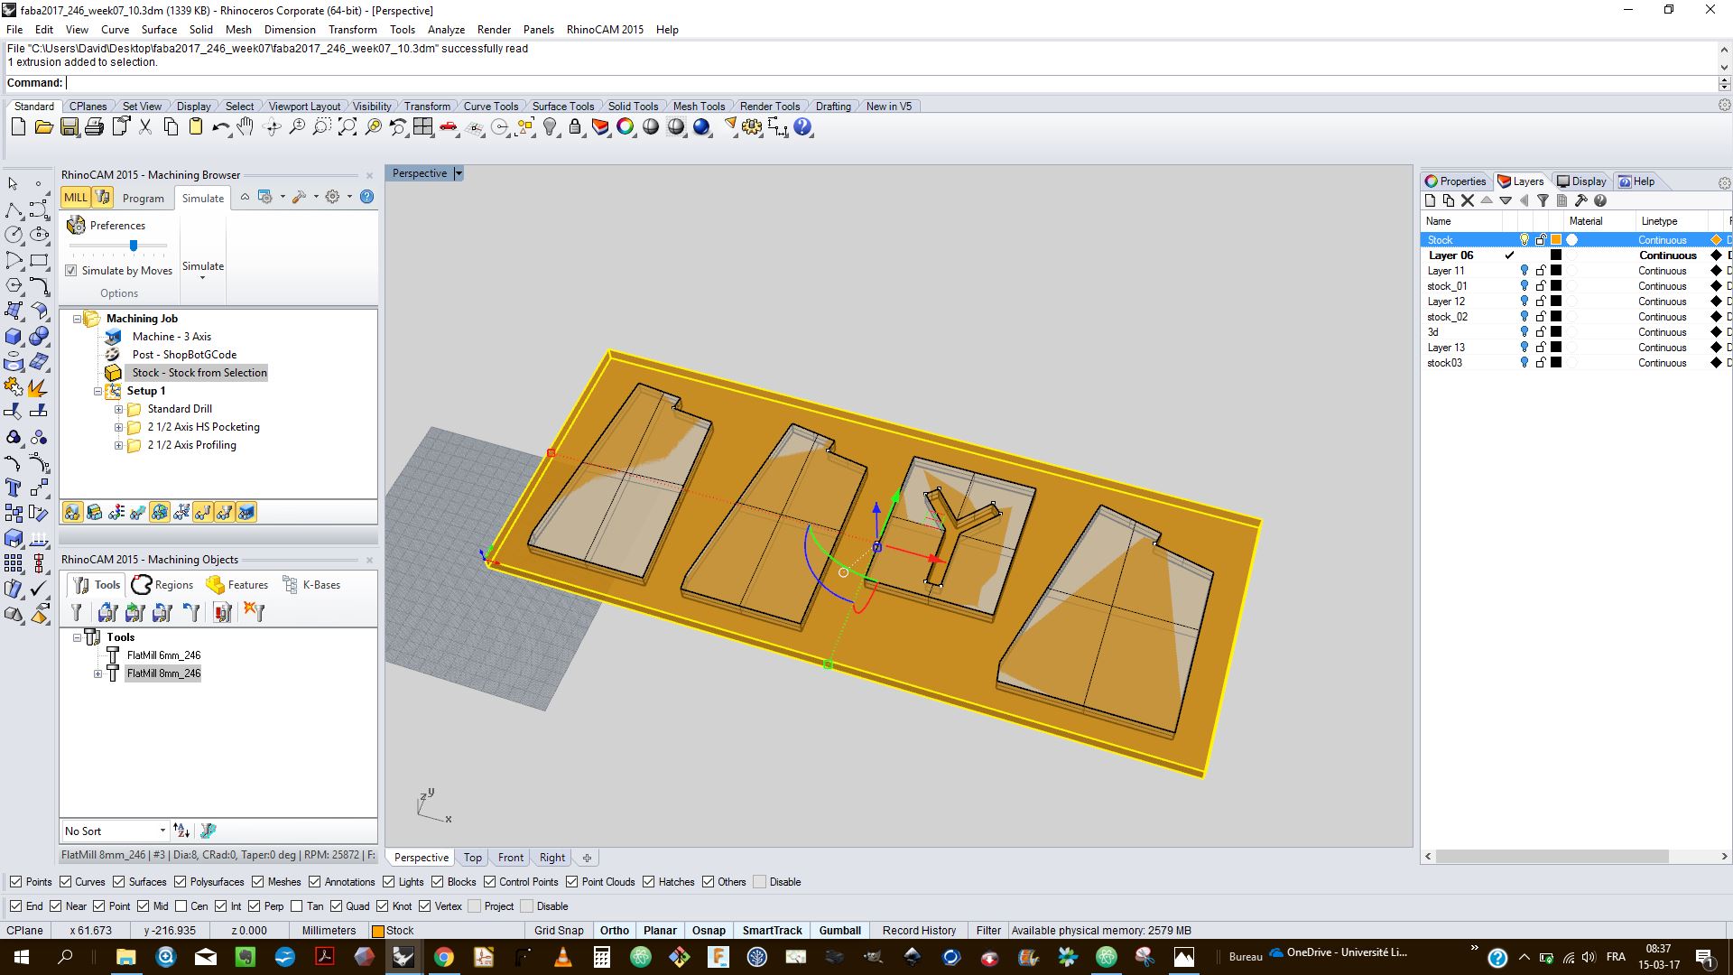Viewport: 1733px width, 975px height.
Task: Click the Command input field
Action: point(890,83)
